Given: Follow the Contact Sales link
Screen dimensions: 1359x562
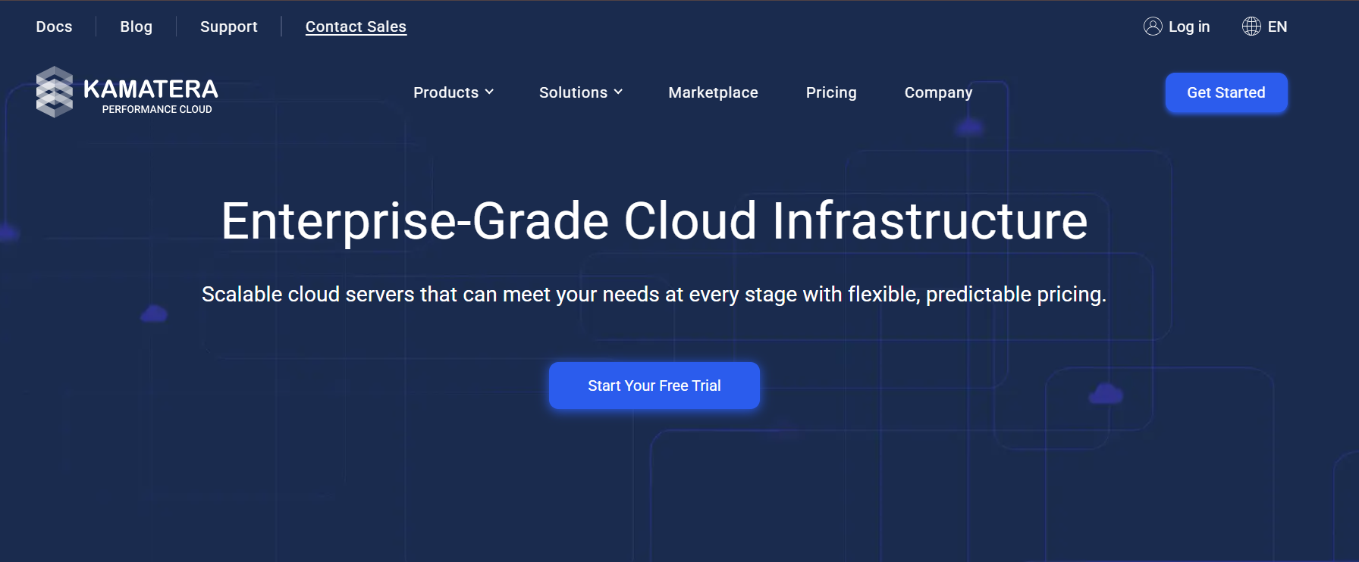Looking at the screenshot, I should click(x=356, y=27).
